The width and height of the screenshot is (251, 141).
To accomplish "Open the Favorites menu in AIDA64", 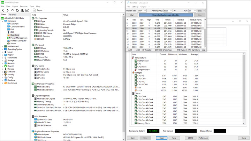I will 24,6.
